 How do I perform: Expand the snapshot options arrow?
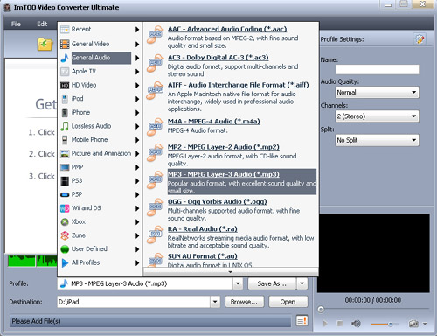[425, 324]
